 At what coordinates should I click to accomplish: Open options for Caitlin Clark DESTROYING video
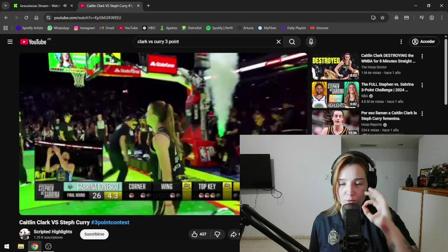[422, 56]
